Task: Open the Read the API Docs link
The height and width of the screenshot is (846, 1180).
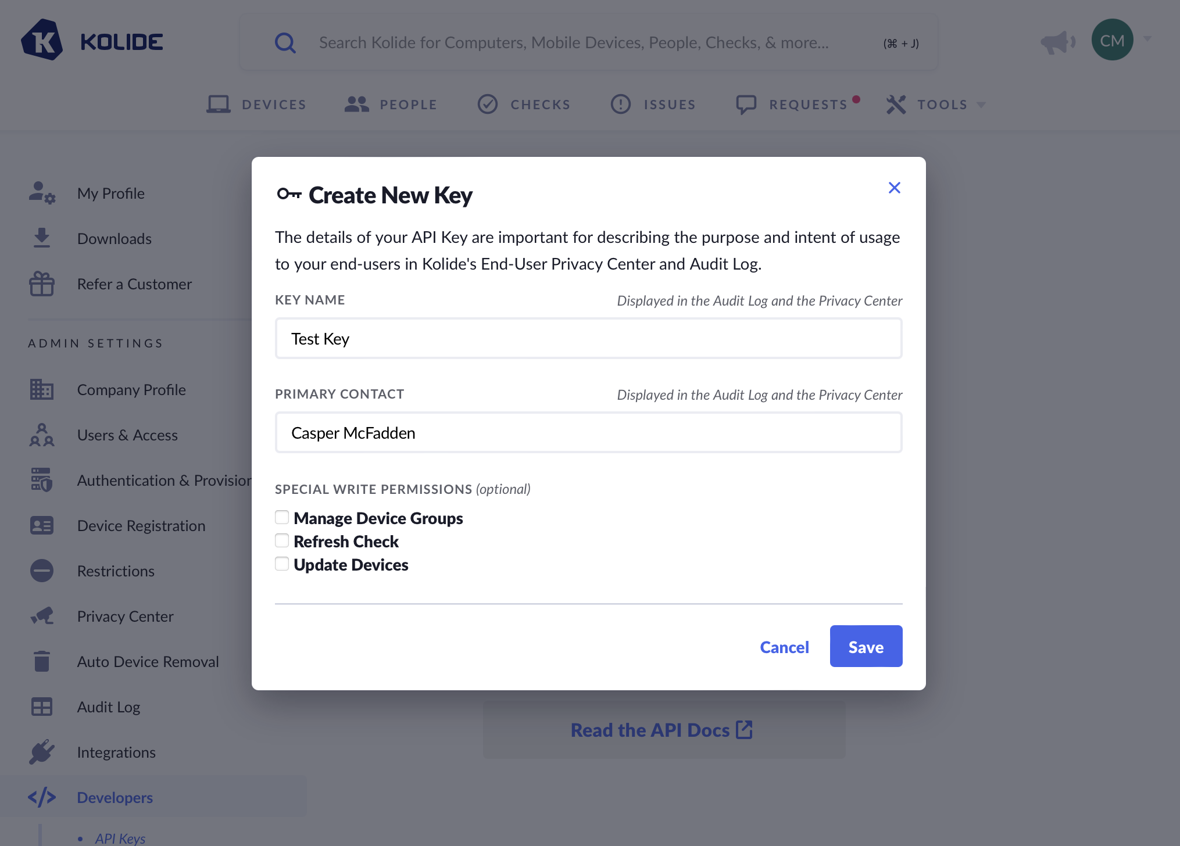Action: tap(661, 730)
